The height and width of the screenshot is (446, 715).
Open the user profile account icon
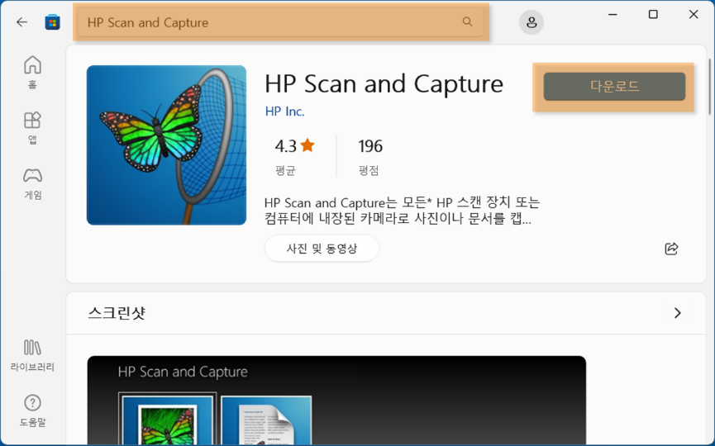pos(531,22)
